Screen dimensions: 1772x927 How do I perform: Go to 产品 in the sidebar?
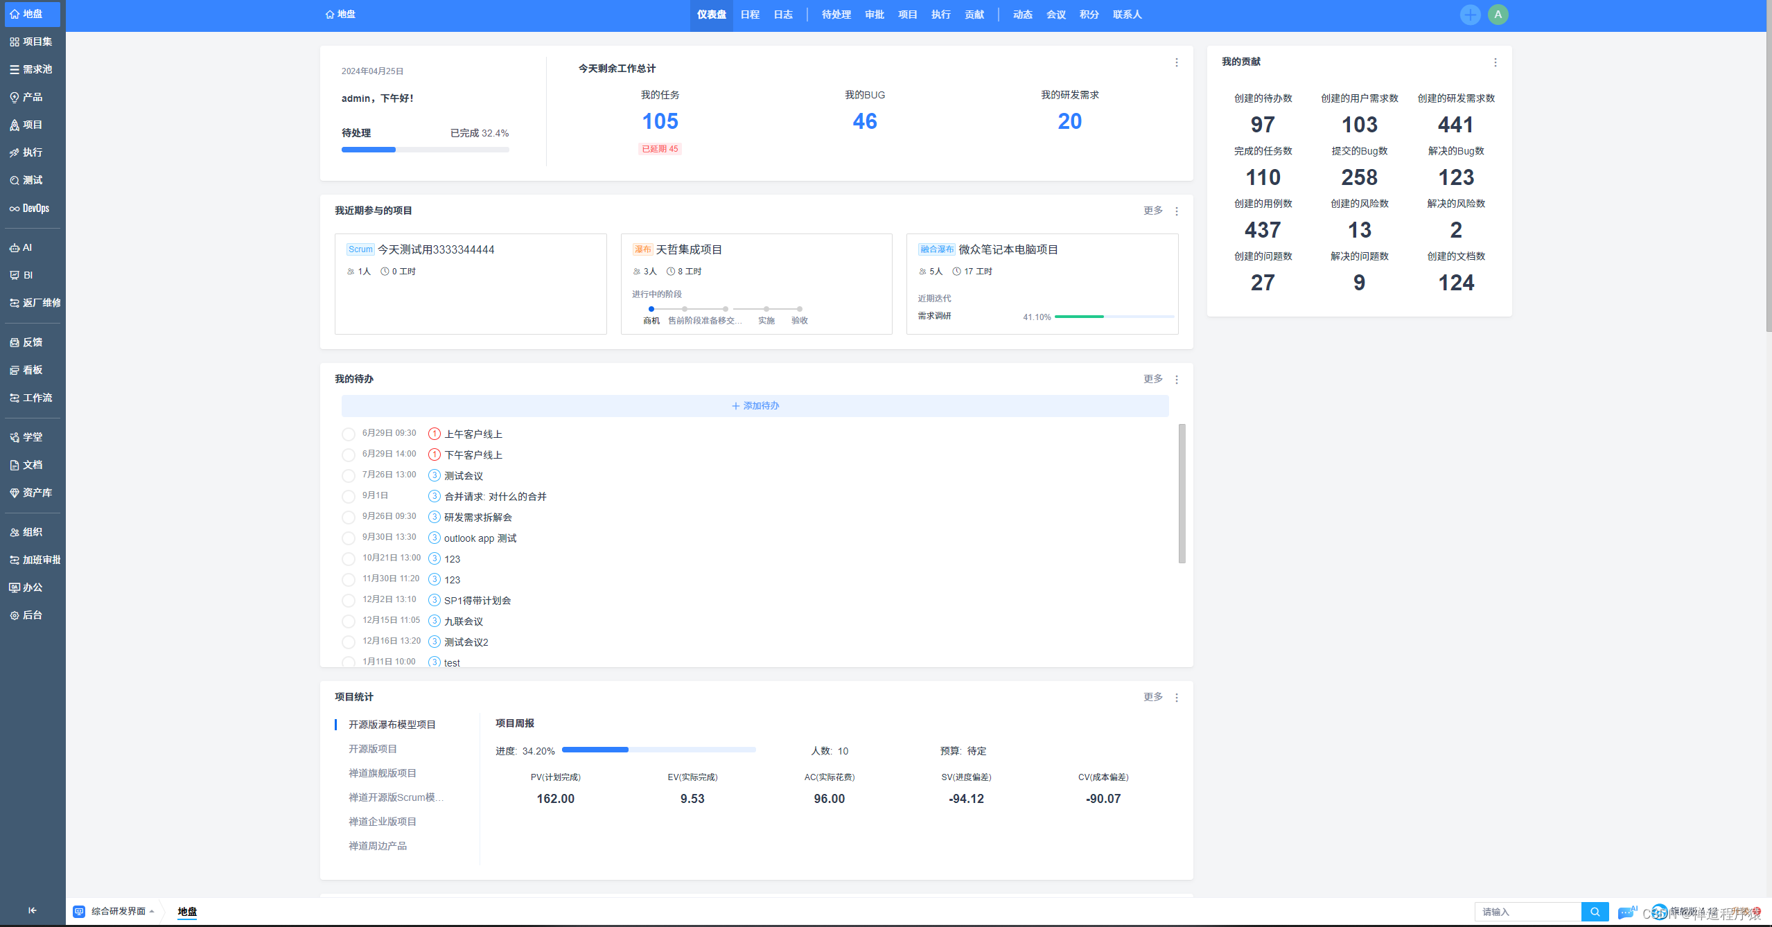32,97
